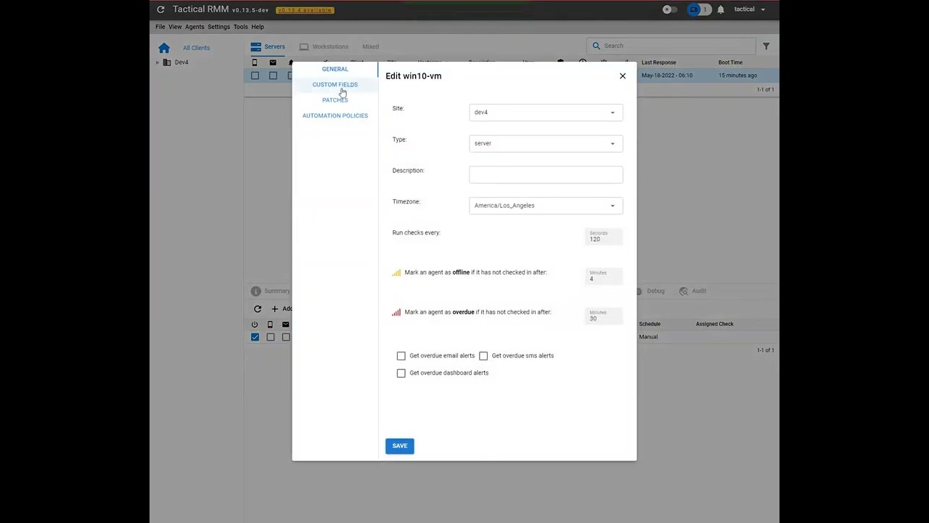This screenshot has width=929, height=523.
Task: Click the agent Search box
Action: [x=671, y=46]
